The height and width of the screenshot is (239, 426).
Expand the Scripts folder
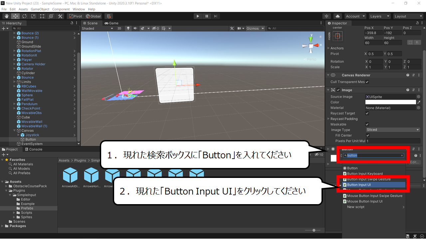pyautogui.click(x=14, y=213)
